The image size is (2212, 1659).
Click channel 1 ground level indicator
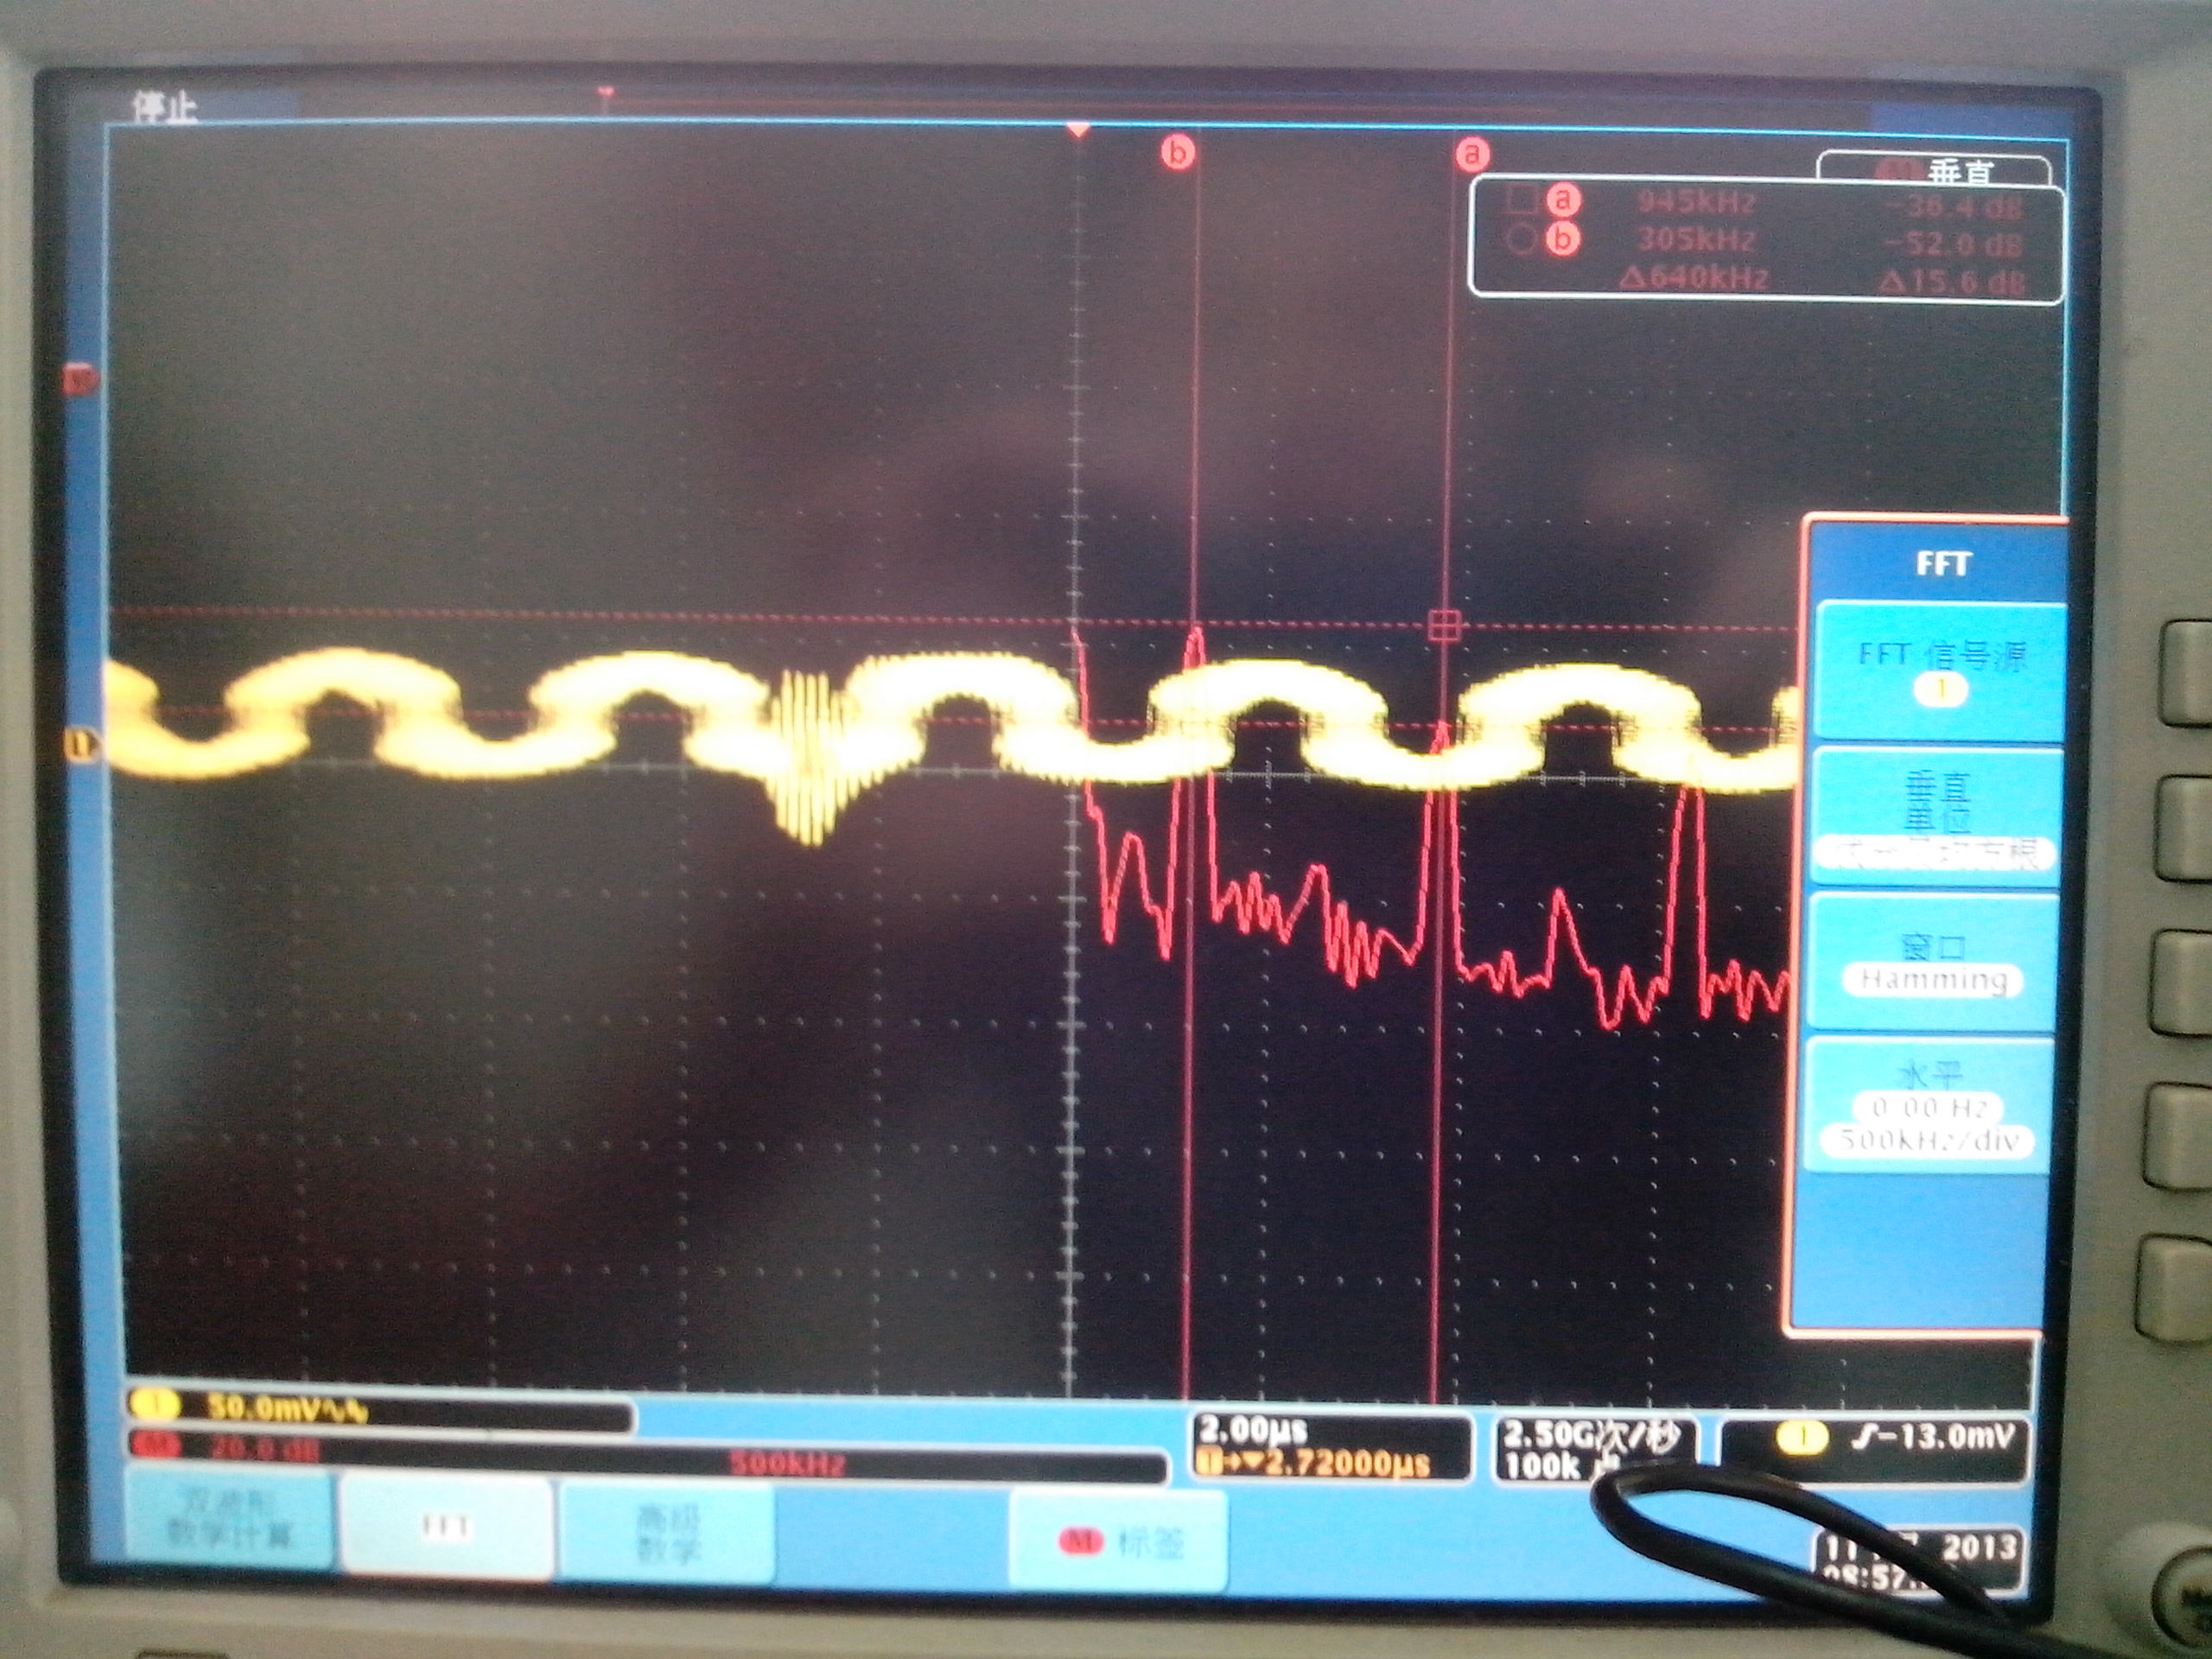tap(82, 744)
